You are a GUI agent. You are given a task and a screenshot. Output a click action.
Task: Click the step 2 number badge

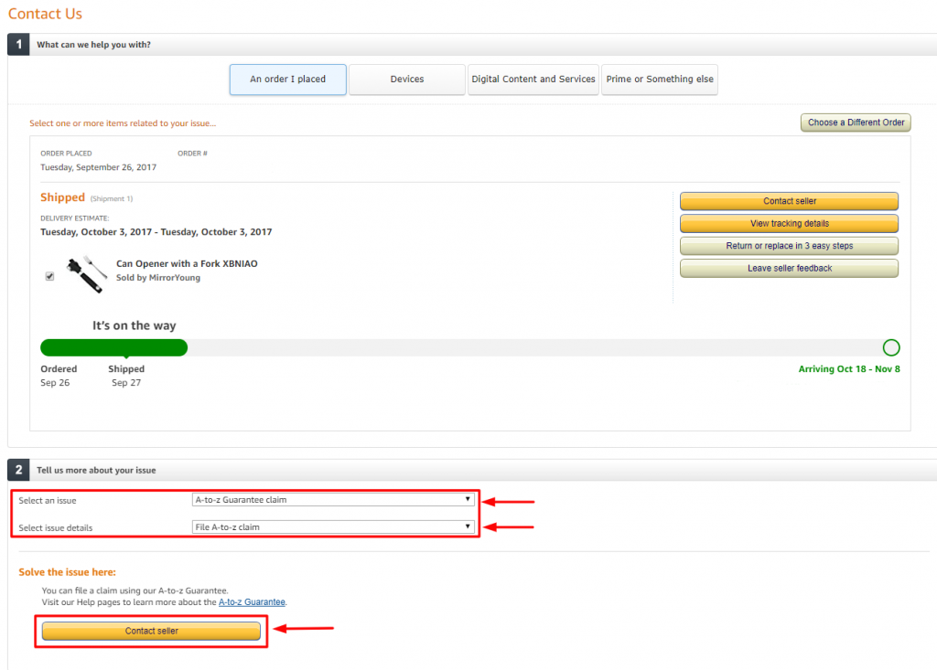point(18,471)
